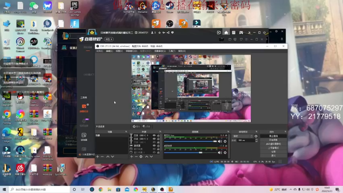This screenshot has width=343, height=193.
Task: Mute the first audio mixer channel speaker icon
Action: coord(220,142)
